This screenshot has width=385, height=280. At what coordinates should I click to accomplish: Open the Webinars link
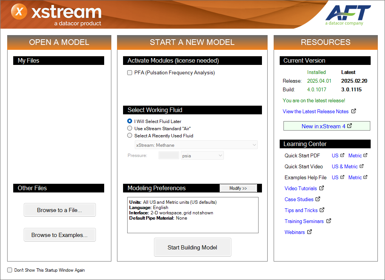(294, 232)
